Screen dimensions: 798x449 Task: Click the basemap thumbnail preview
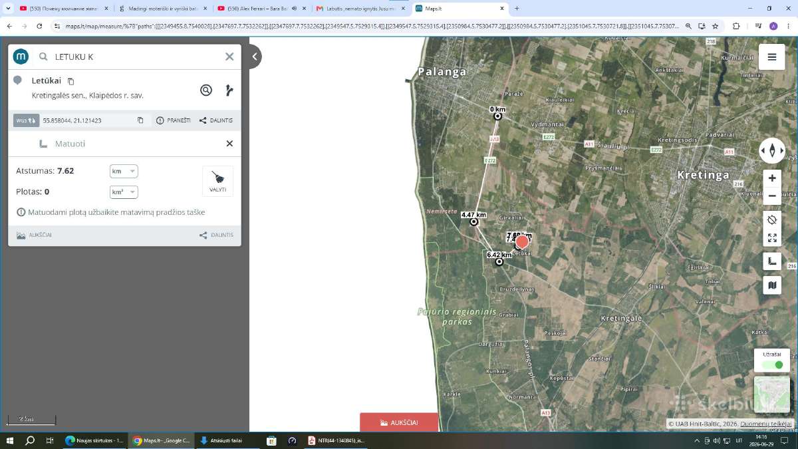click(x=772, y=394)
